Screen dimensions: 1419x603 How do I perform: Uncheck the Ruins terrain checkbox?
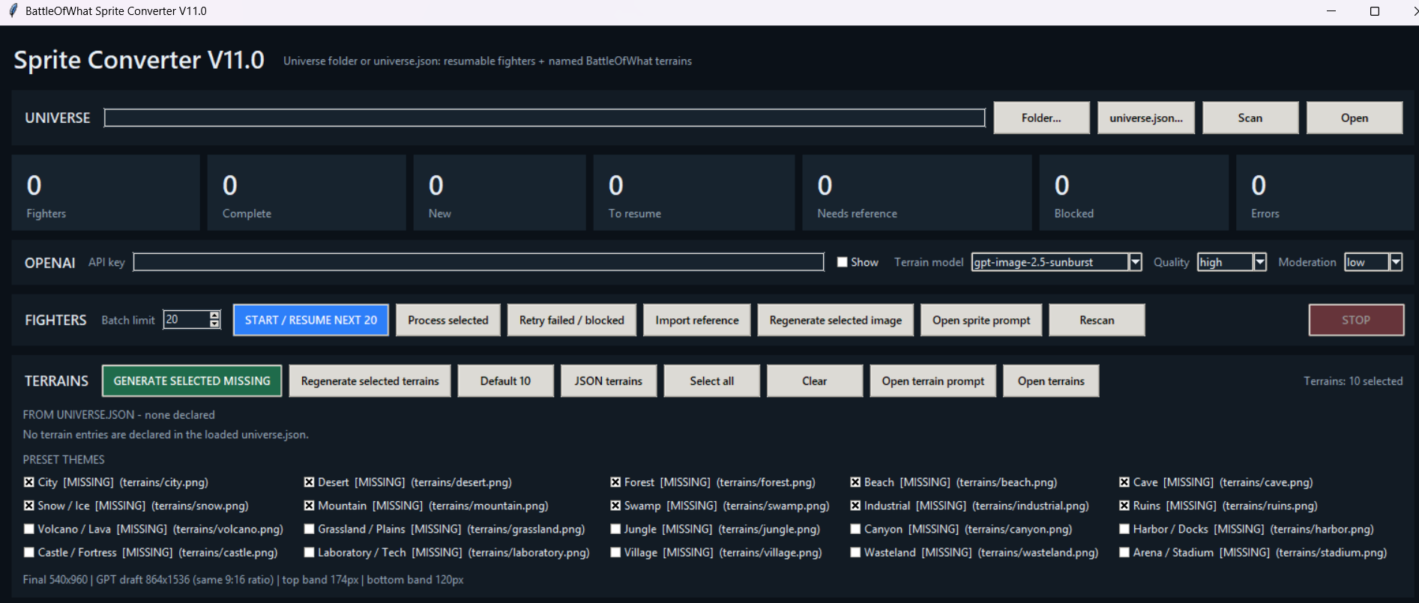(1124, 506)
